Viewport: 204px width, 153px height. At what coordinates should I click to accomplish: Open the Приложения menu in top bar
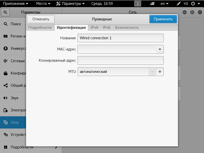[16, 4]
